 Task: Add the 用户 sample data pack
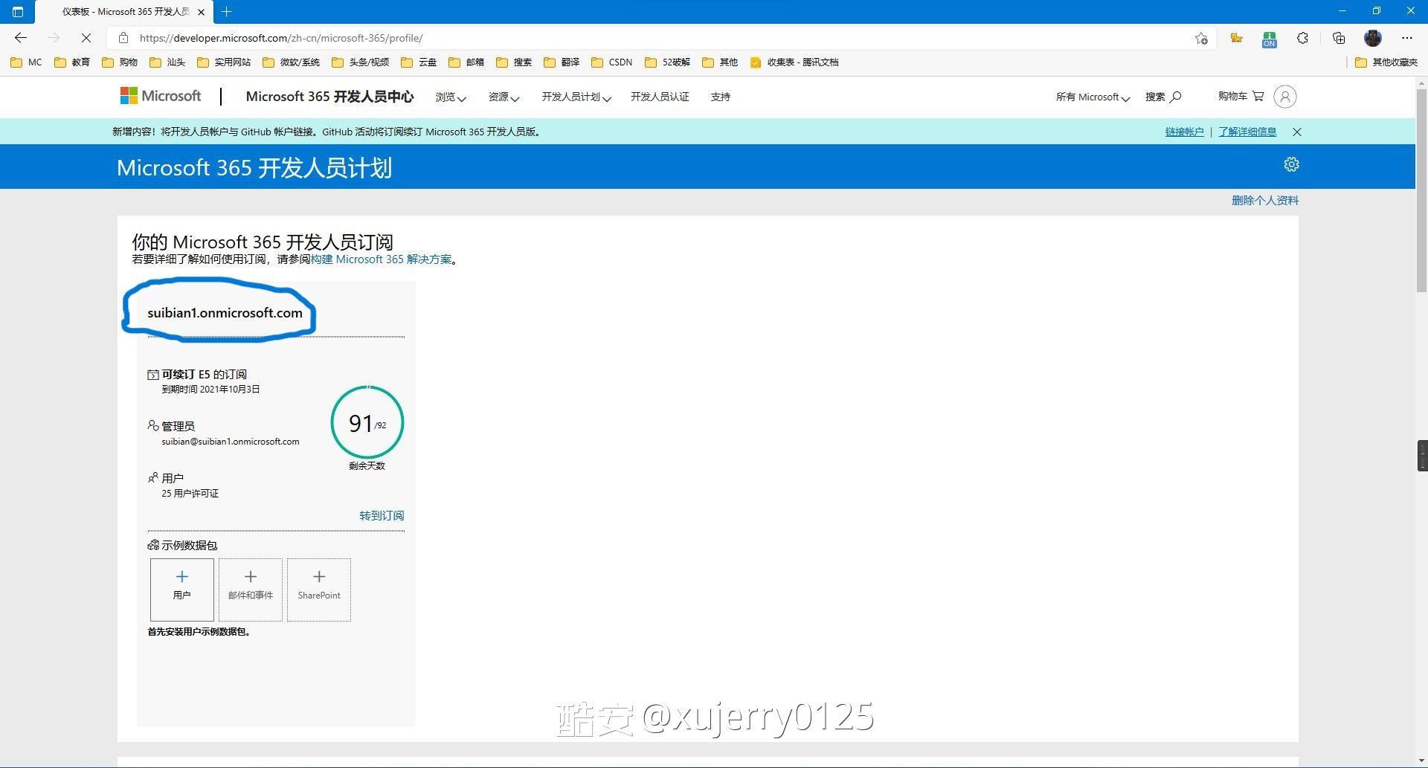(182, 590)
